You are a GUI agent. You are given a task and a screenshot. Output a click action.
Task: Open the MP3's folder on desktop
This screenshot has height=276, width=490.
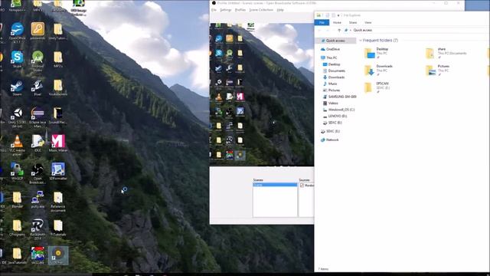click(58, 60)
